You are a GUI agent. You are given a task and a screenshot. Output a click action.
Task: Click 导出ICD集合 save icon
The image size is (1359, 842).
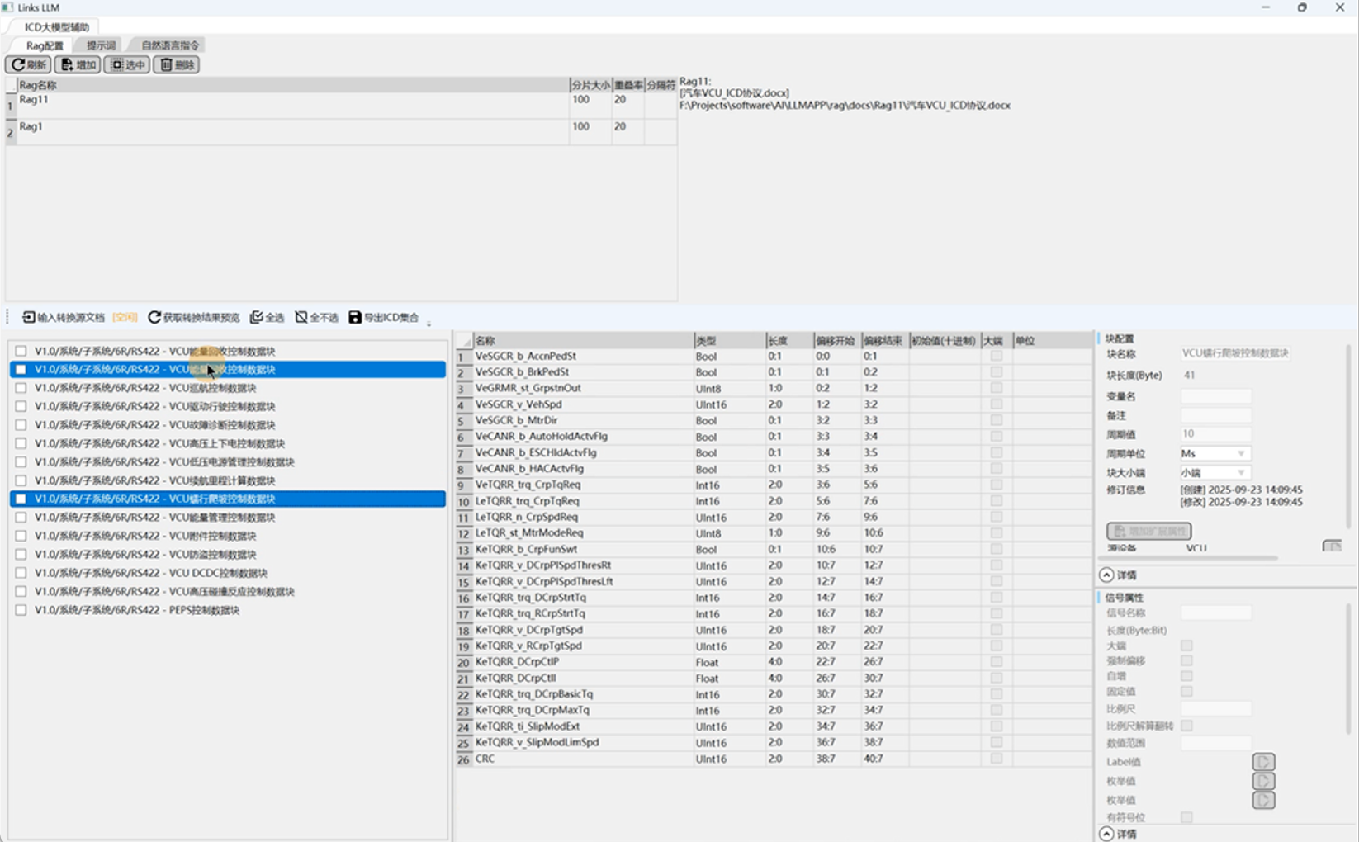[x=355, y=318]
